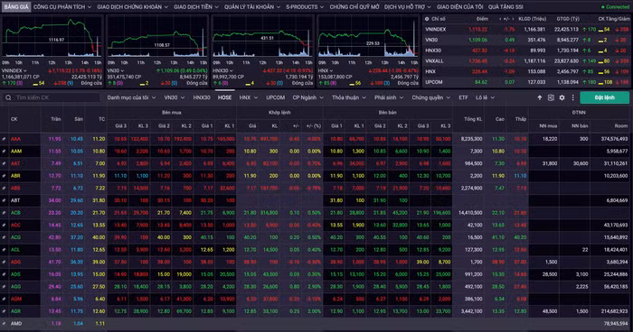
Task: Open Danh mục của tôi dropdown
Action: click(x=131, y=97)
